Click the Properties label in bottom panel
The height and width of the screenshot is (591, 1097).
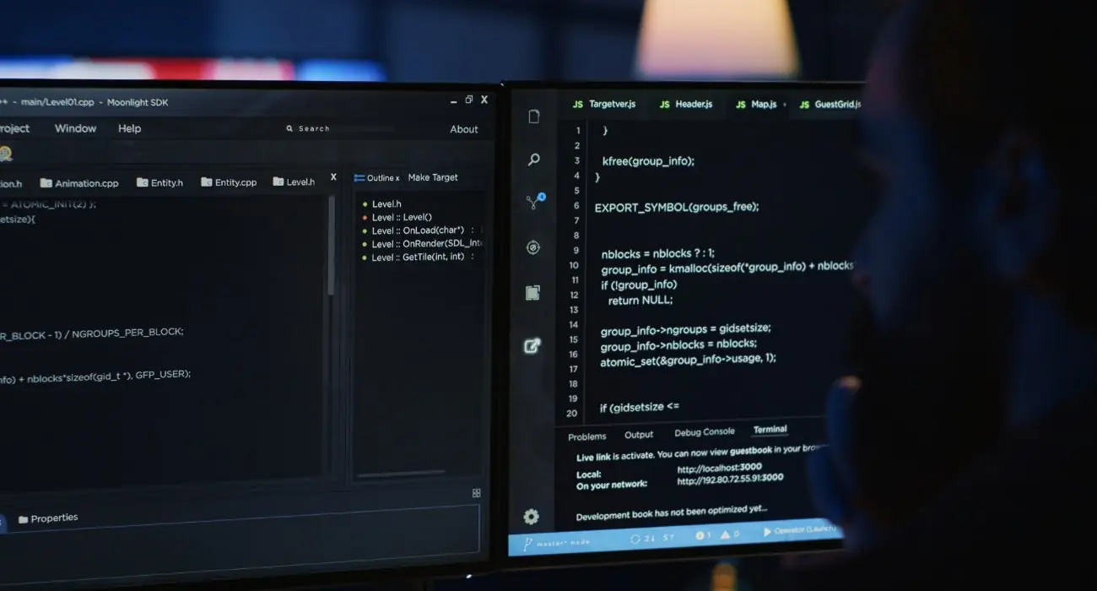[x=54, y=518]
